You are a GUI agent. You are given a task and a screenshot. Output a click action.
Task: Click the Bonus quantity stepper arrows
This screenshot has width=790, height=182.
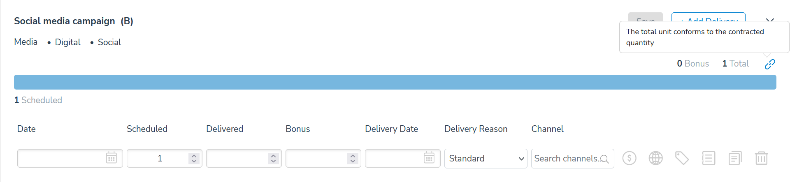coord(353,159)
